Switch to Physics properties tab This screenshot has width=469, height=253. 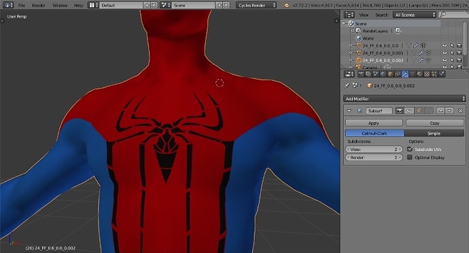coord(442,74)
